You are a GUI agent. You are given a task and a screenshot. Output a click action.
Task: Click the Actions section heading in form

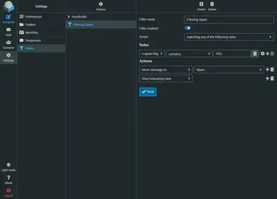[146, 61]
